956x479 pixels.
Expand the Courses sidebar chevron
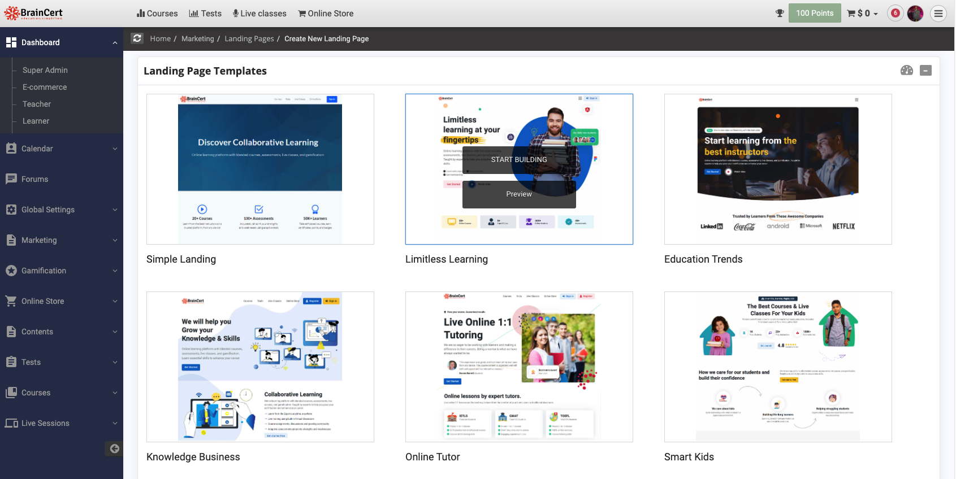pos(115,393)
